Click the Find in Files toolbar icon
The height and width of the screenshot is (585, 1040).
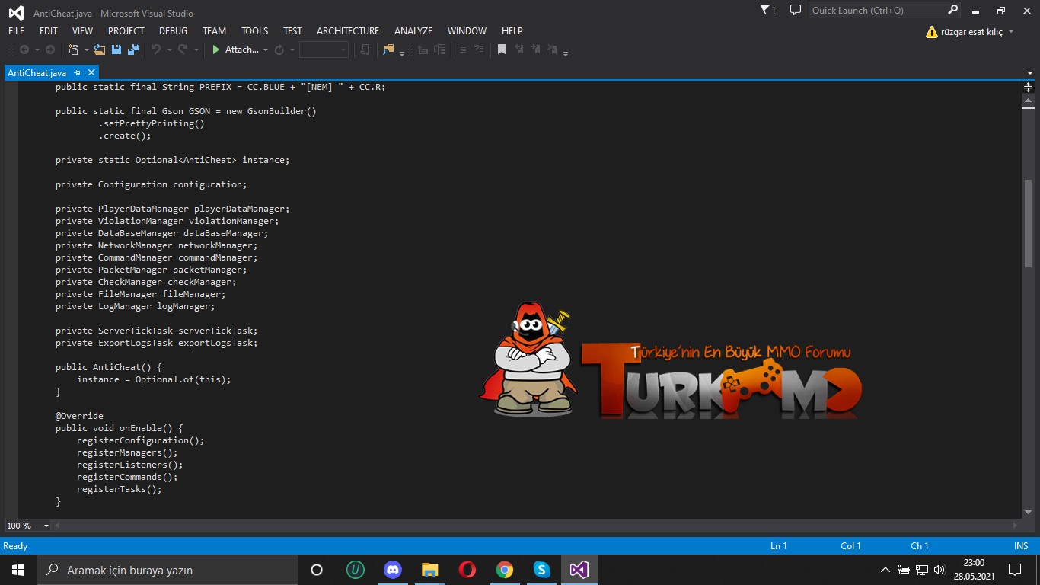(x=388, y=50)
